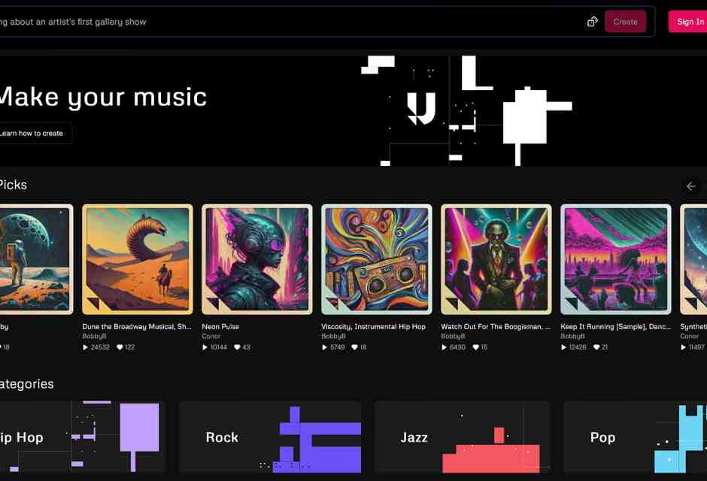
Task: Open BobbyB's profile under Watch Out For The Boogieman
Action: (x=453, y=337)
